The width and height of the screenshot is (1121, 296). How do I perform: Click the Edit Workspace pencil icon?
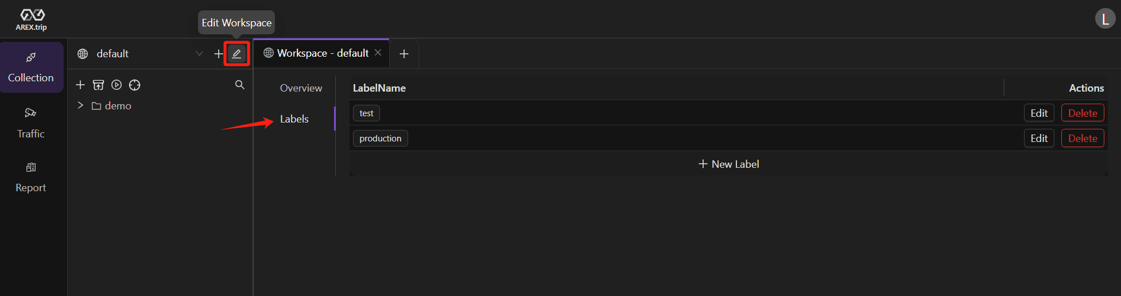pos(236,54)
